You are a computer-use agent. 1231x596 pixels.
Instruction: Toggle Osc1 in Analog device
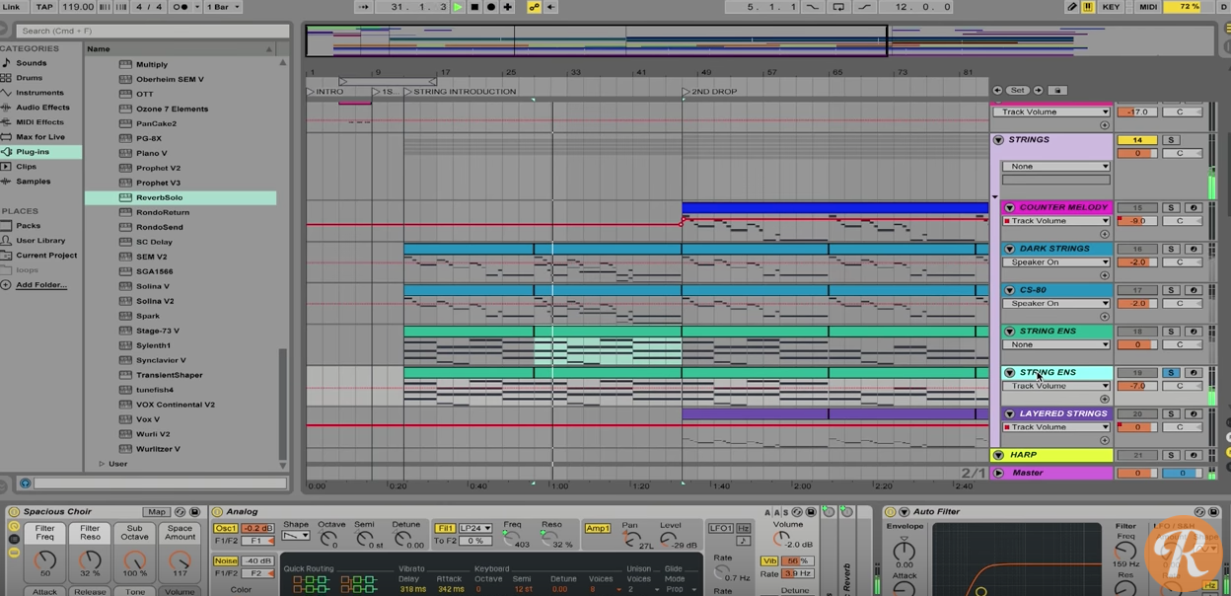click(x=225, y=529)
